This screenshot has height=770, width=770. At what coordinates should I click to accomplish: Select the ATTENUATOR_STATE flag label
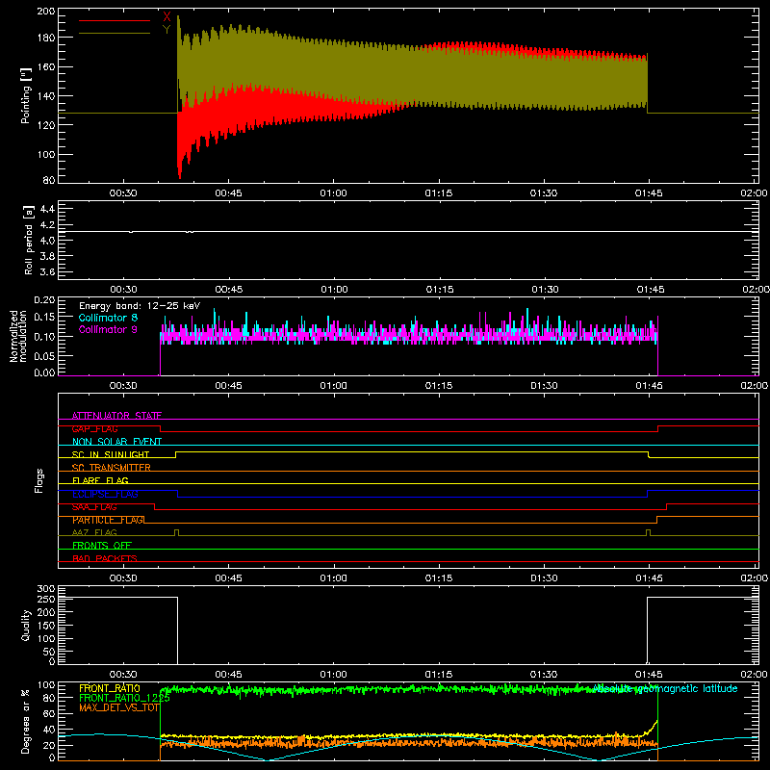(116, 416)
